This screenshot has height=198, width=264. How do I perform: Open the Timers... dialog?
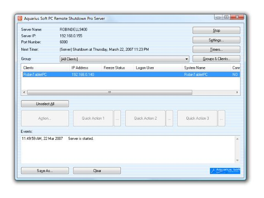point(216,49)
